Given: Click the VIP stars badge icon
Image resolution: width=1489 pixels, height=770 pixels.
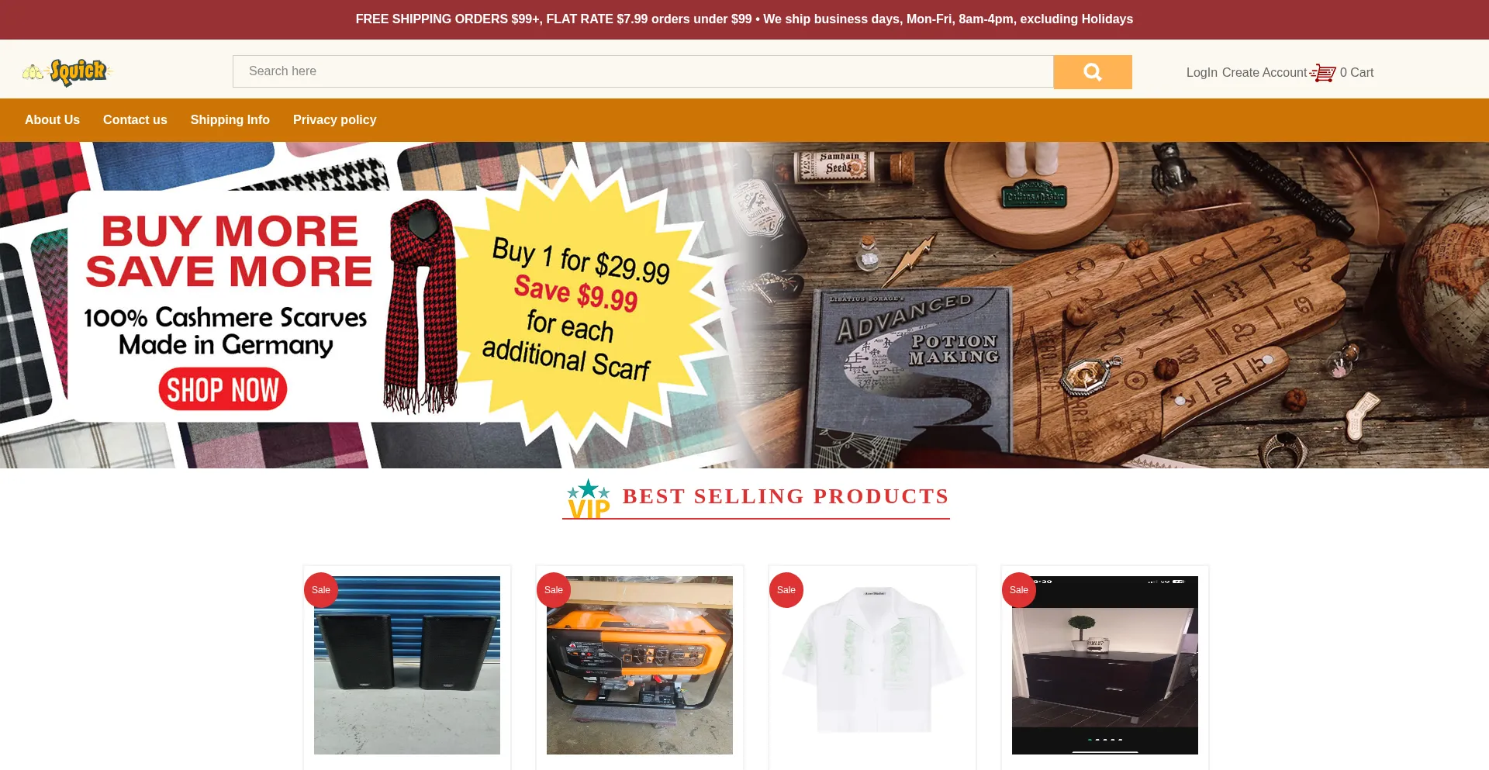Looking at the screenshot, I should pyautogui.click(x=589, y=499).
